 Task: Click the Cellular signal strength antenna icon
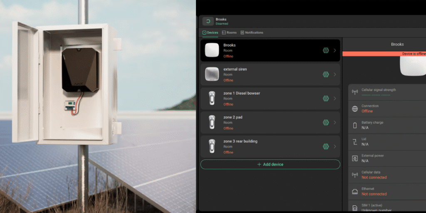[x=355, y=92]
